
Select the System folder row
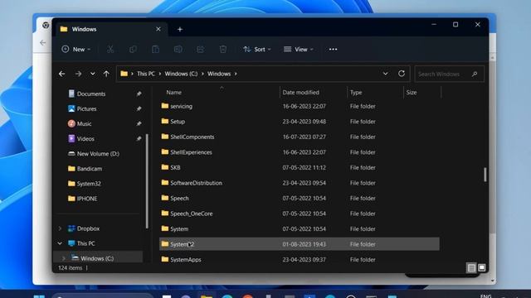pos(300,228)
